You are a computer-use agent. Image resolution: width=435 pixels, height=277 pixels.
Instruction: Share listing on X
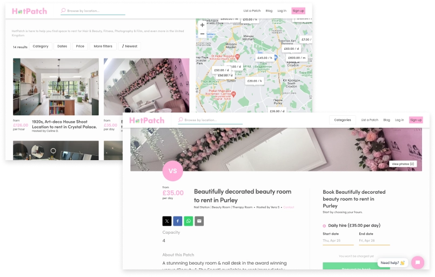(x=167, y=221)
